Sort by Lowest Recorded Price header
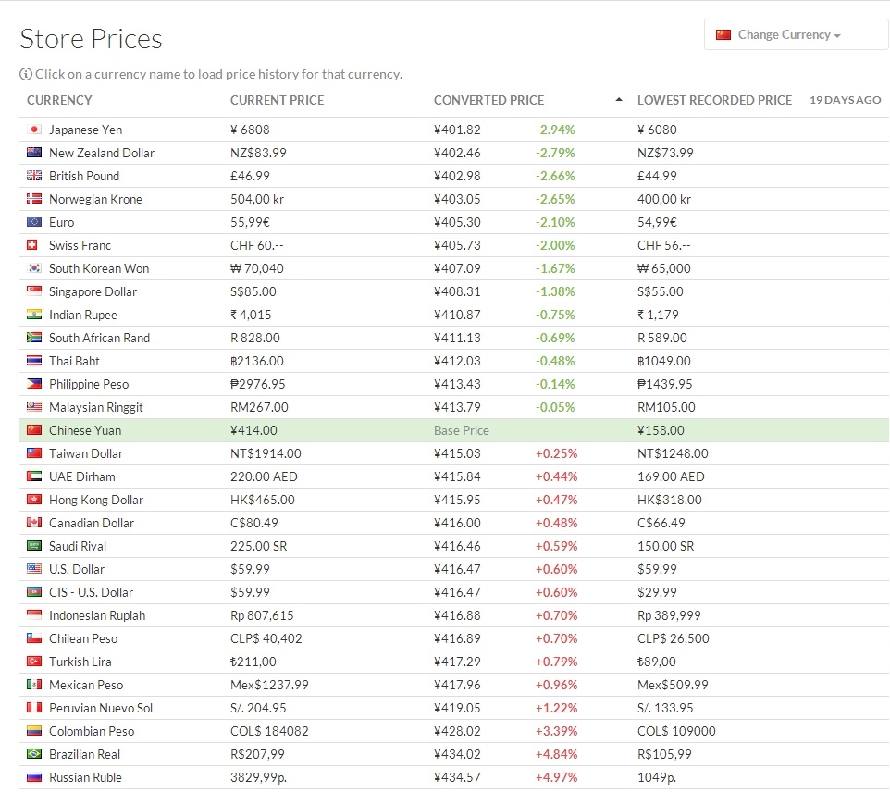The width and height of the screenshot is (890, 792). click(714, 100)
